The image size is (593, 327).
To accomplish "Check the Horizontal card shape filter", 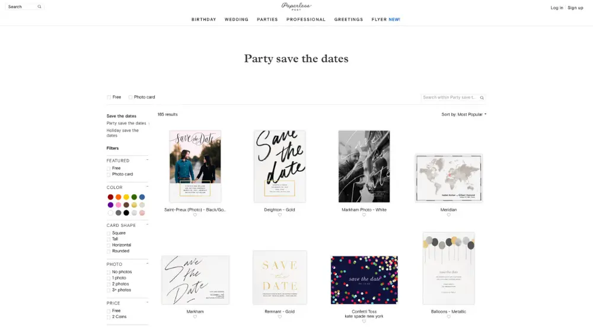I will (109, 245).
